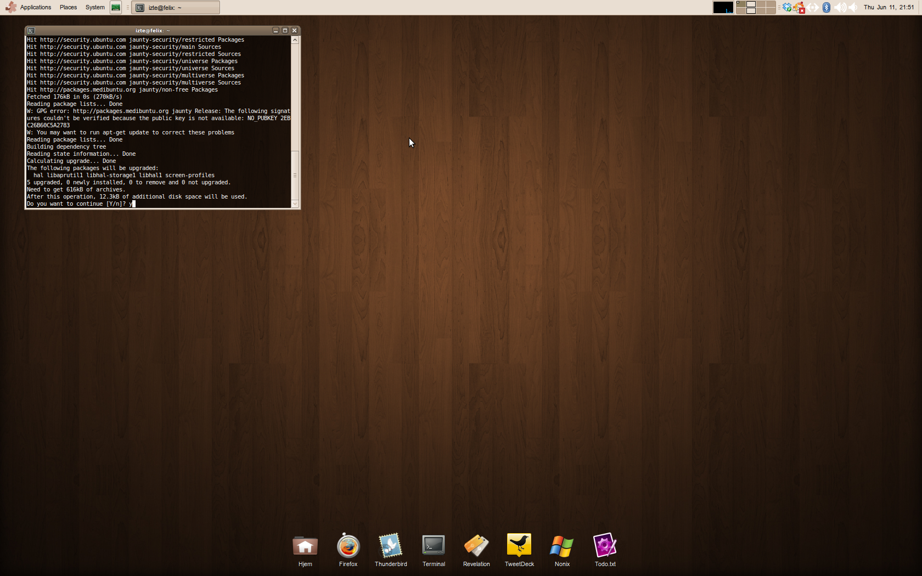Open the Todo.txt dock icon
The width and height of the screenshot is (922, 576).
(605, 550)
